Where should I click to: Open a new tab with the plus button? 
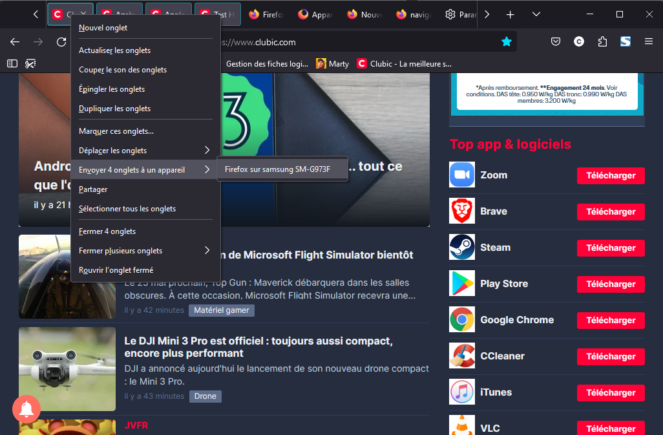point(510,15)
